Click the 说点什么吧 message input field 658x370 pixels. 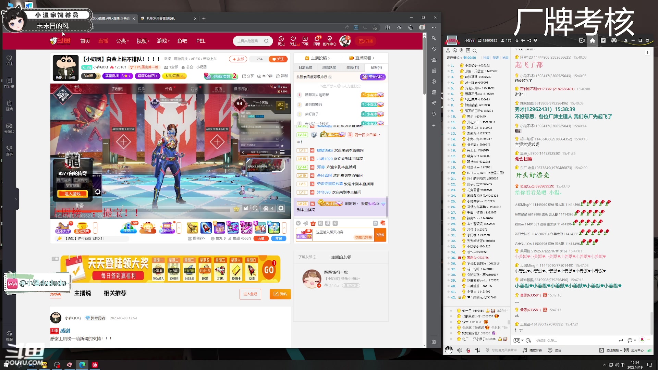(576, 341)
